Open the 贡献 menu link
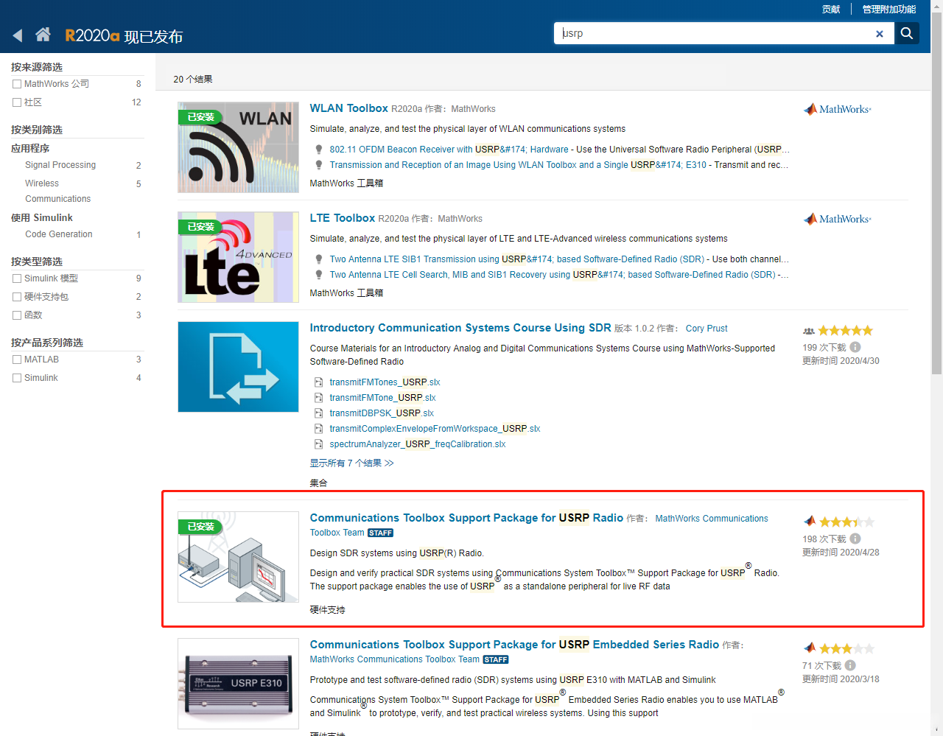This screenshot has height=736, width=943. pyautogui.click(x=831, y=9)
